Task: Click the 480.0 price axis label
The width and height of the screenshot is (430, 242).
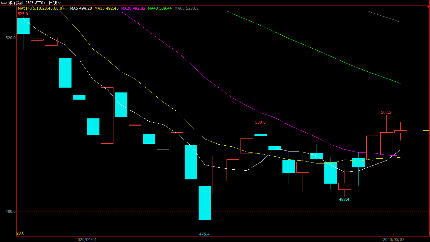Action: point(11,212)
